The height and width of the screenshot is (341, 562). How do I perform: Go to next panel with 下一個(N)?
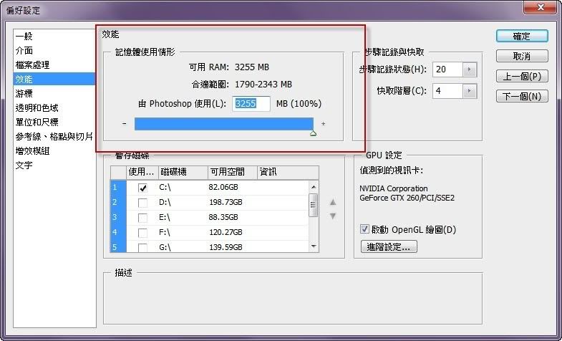521,96
